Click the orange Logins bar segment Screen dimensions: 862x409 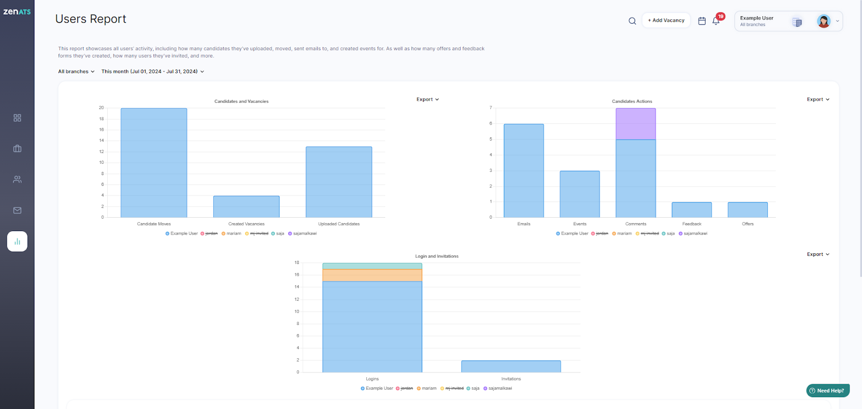point(372,275)
